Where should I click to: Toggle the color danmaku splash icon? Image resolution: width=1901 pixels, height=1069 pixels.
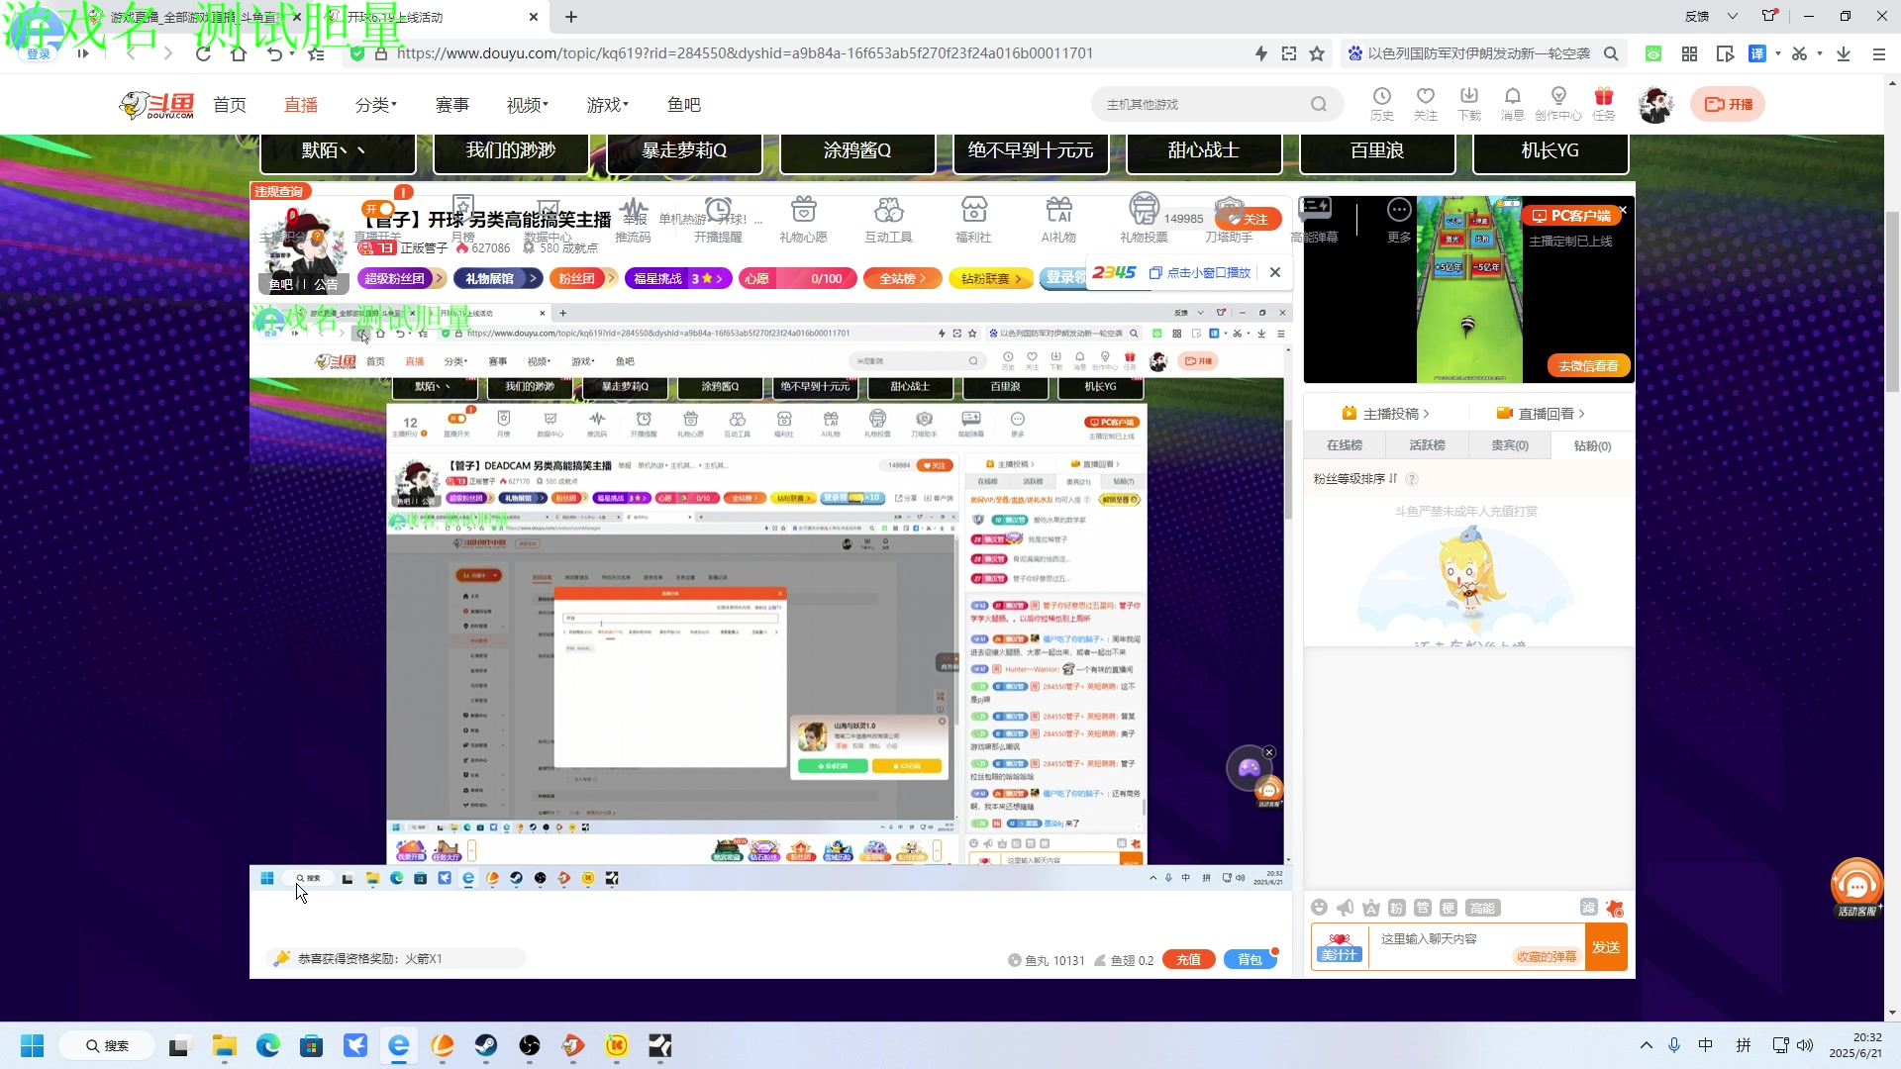click(x=1614, y=908)
